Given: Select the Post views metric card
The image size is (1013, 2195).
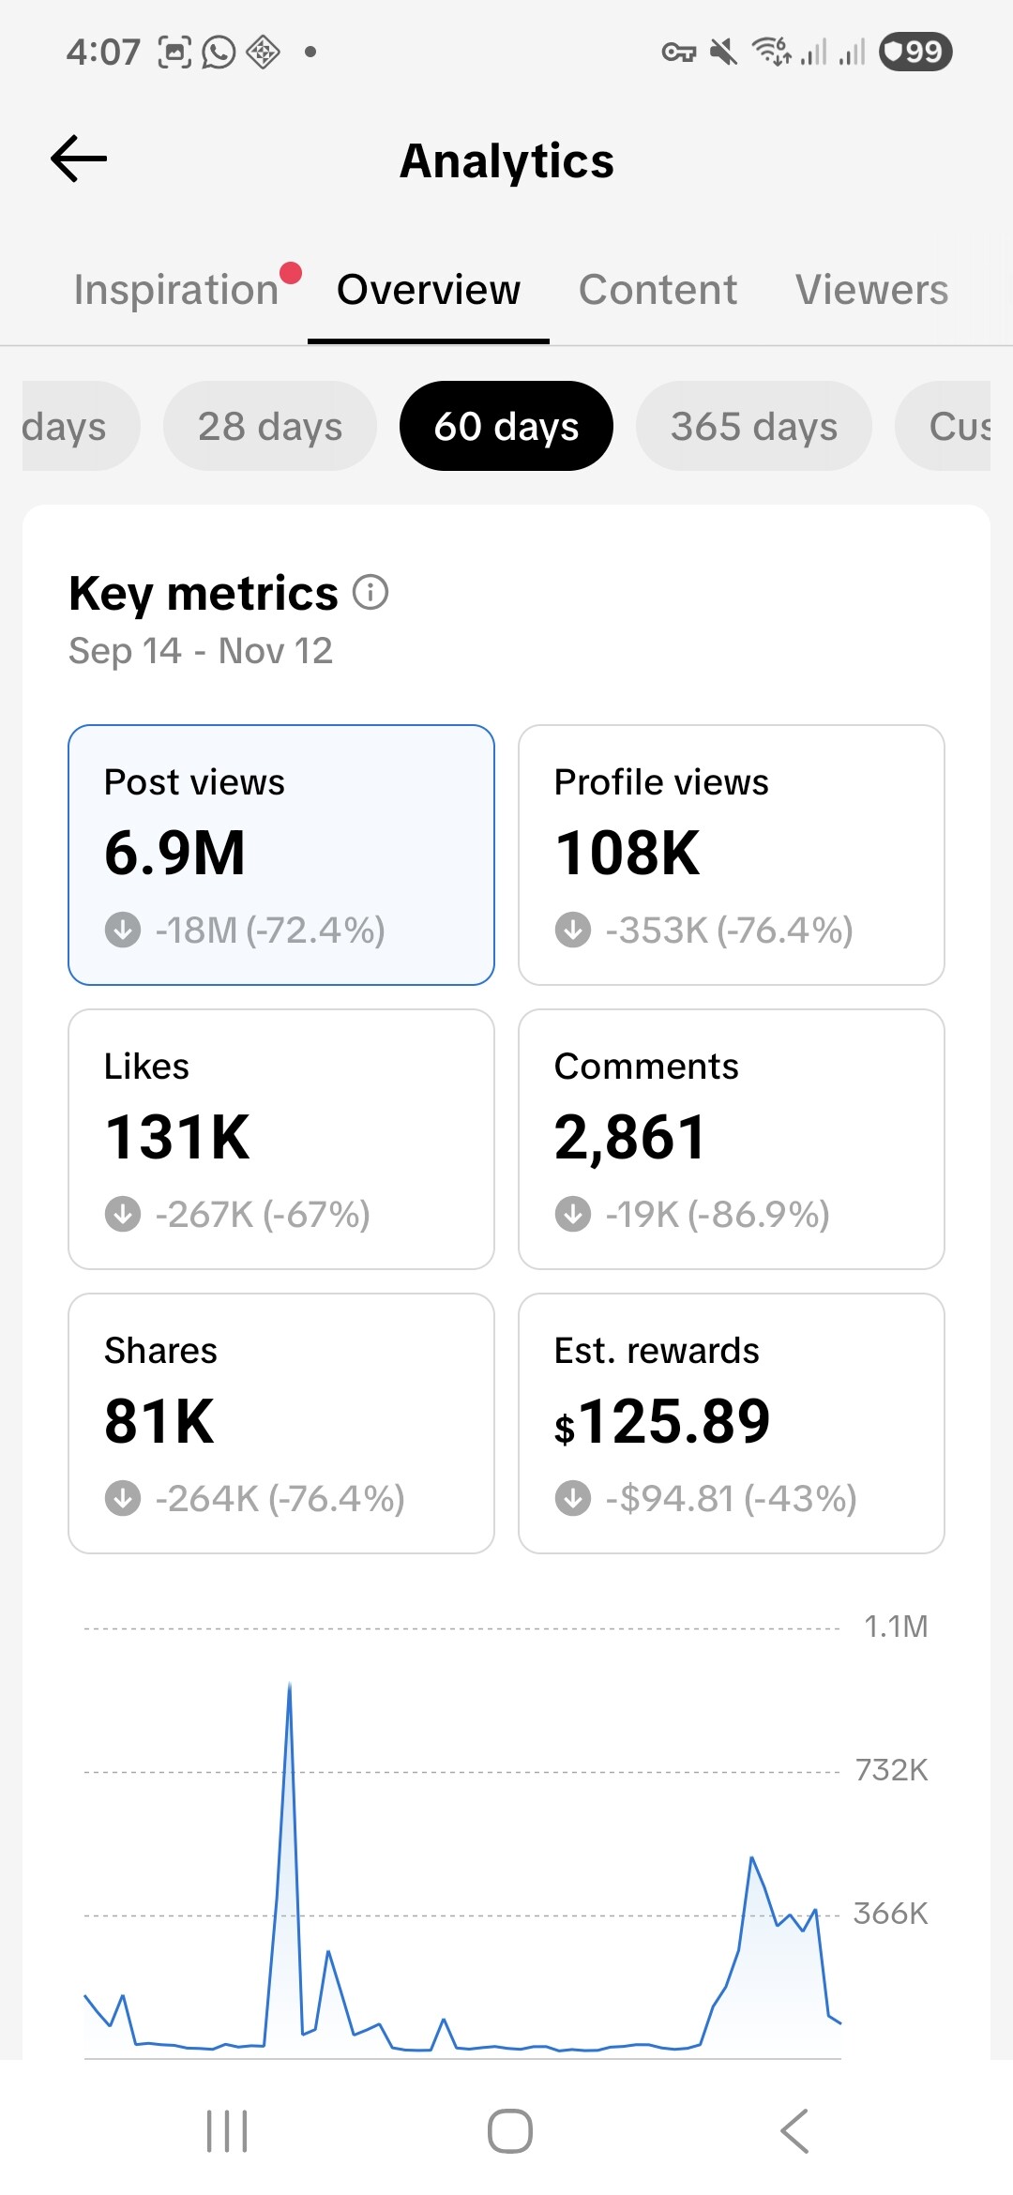Looking at the screenshot, I should click(x=281, y=855).
